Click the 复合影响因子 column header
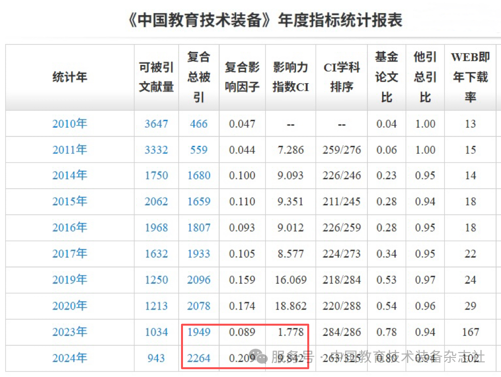Viewport: 501px width, 377px height. 242,77
